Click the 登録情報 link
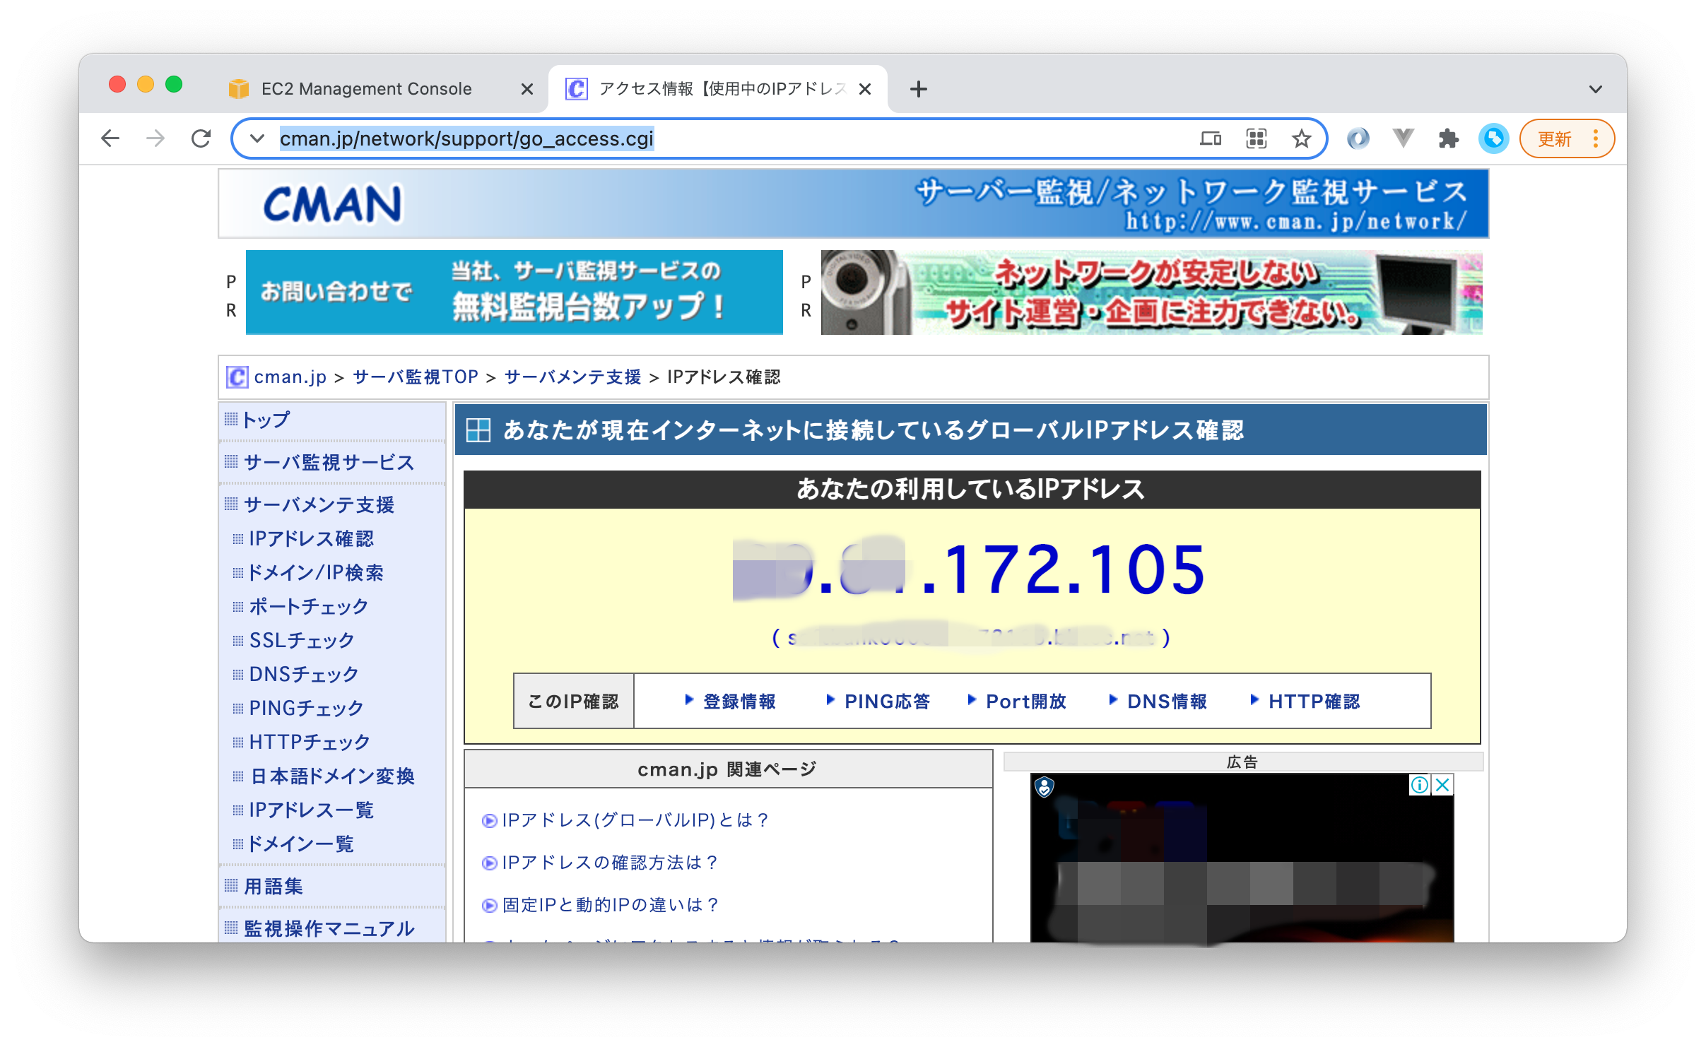The height and width of the screenshot is (1047, 1706). point(739,702)
